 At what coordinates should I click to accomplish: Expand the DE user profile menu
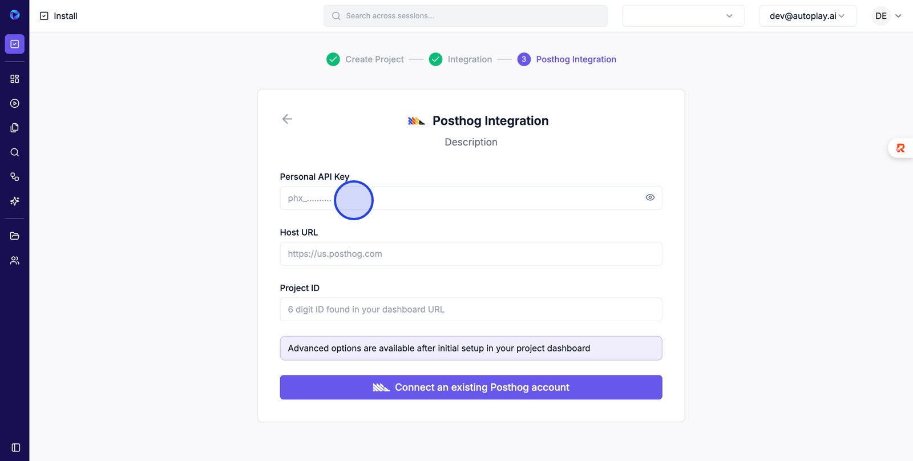point(888,16)
